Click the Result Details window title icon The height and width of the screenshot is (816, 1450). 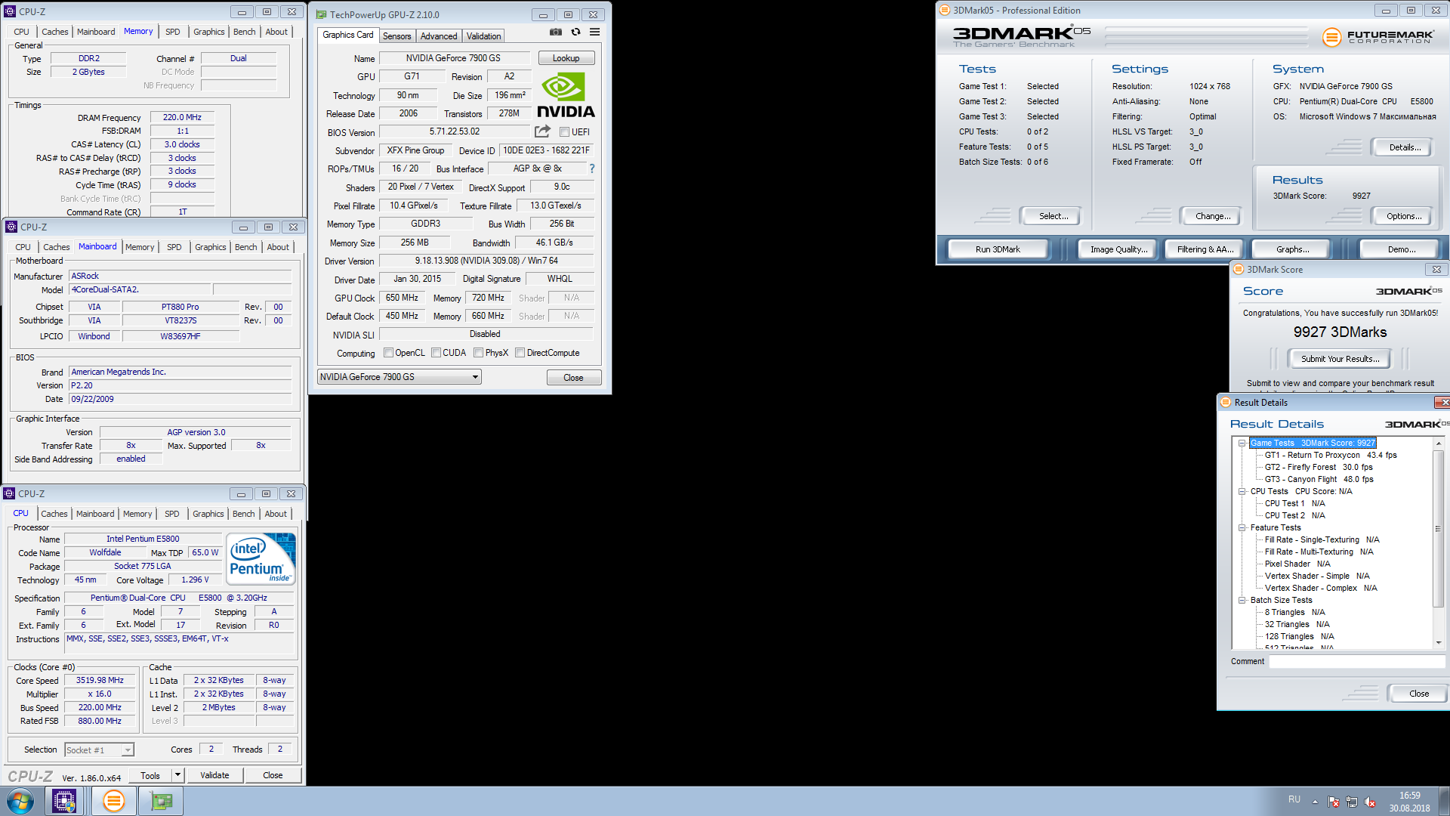click(1226, 402)
